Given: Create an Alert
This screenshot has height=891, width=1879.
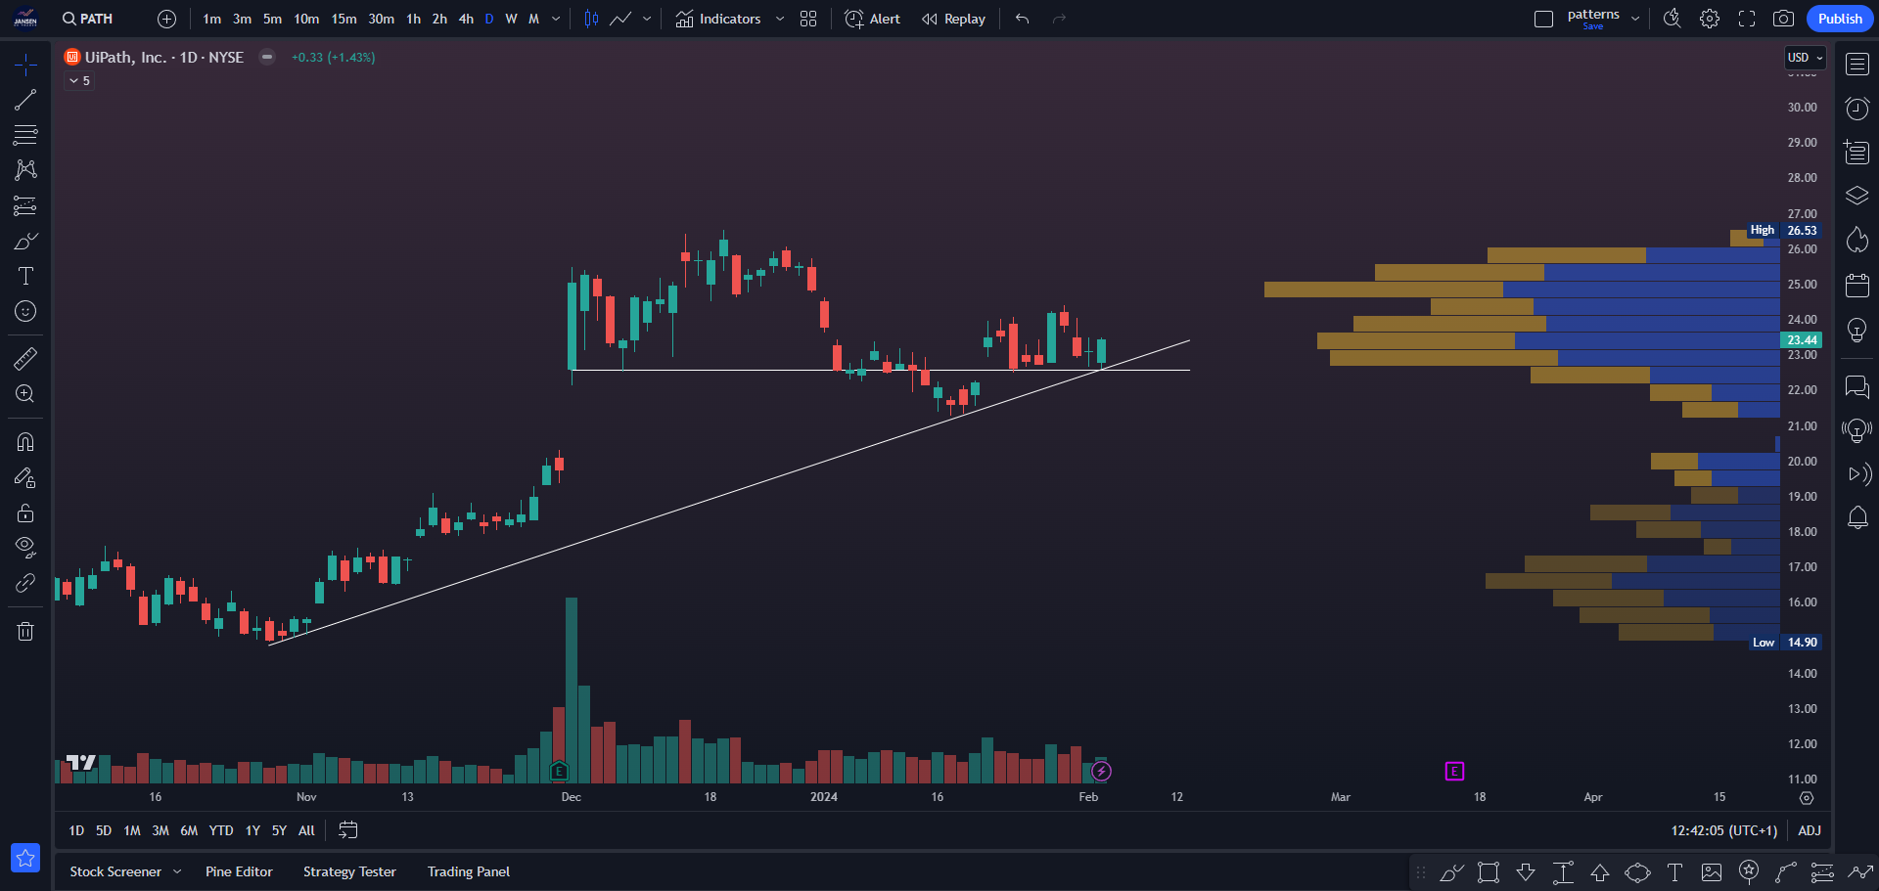Looking at the screenshot, I should (872, 19).
